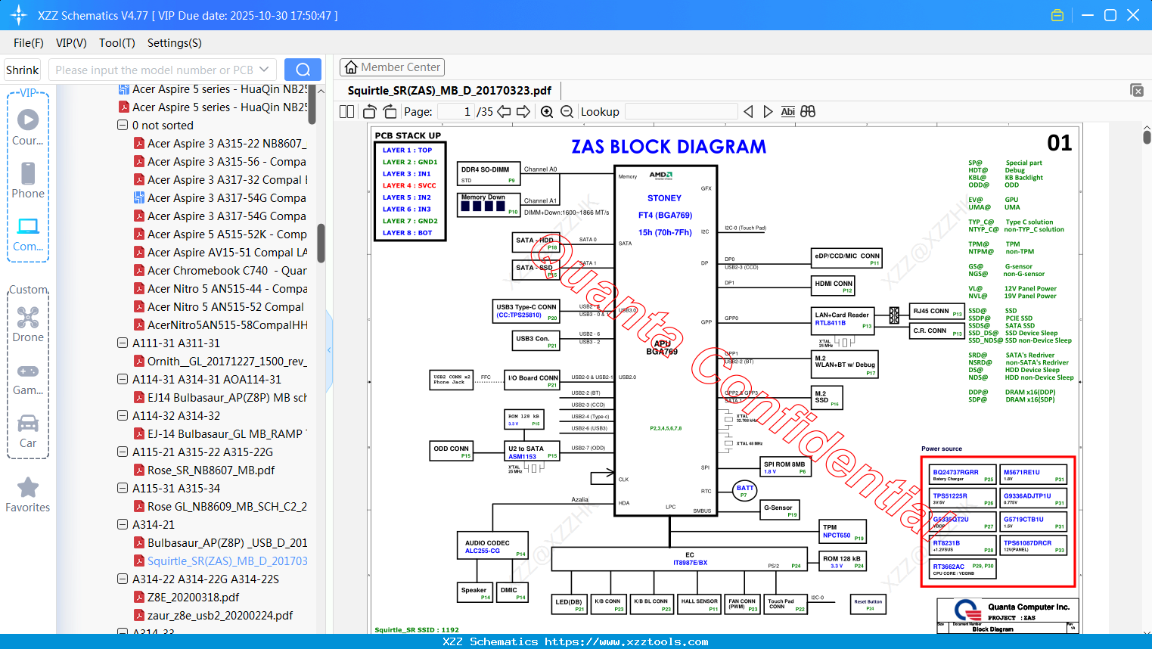1152x649 pixels.
Task: Click the Lookup search field
Action: point(681,112)
